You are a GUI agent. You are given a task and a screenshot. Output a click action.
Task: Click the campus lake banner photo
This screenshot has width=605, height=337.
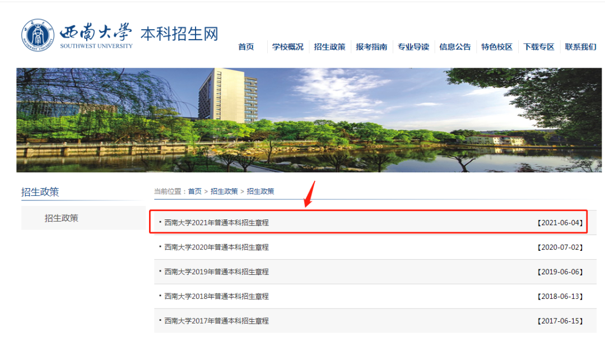302,118
